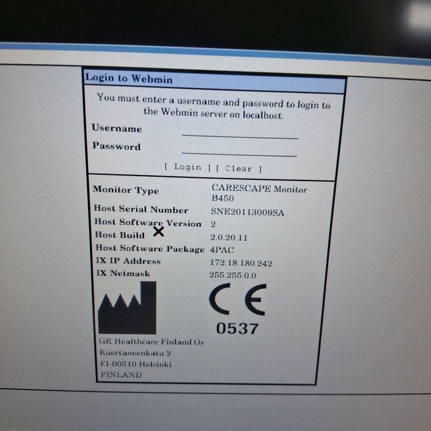Click the '0537' notified body number
The image size is (431, 431).
point(238,328)
